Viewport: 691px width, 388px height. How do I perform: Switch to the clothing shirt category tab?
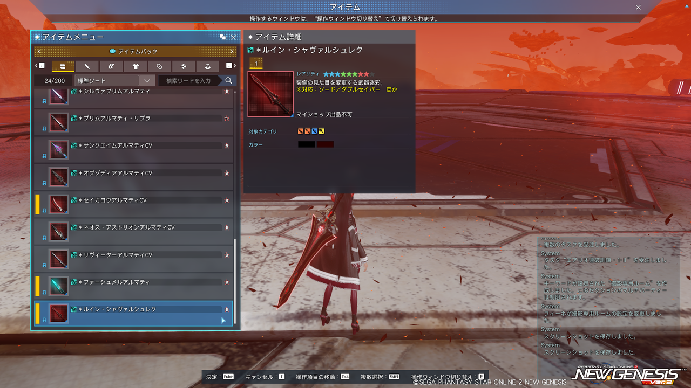136,66
